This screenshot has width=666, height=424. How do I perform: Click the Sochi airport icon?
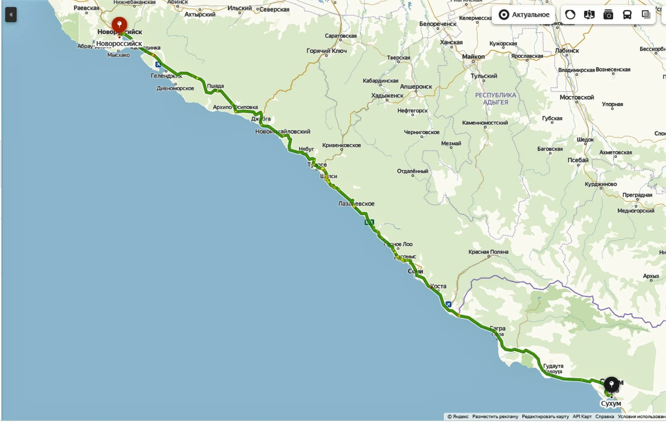(448, 304)
